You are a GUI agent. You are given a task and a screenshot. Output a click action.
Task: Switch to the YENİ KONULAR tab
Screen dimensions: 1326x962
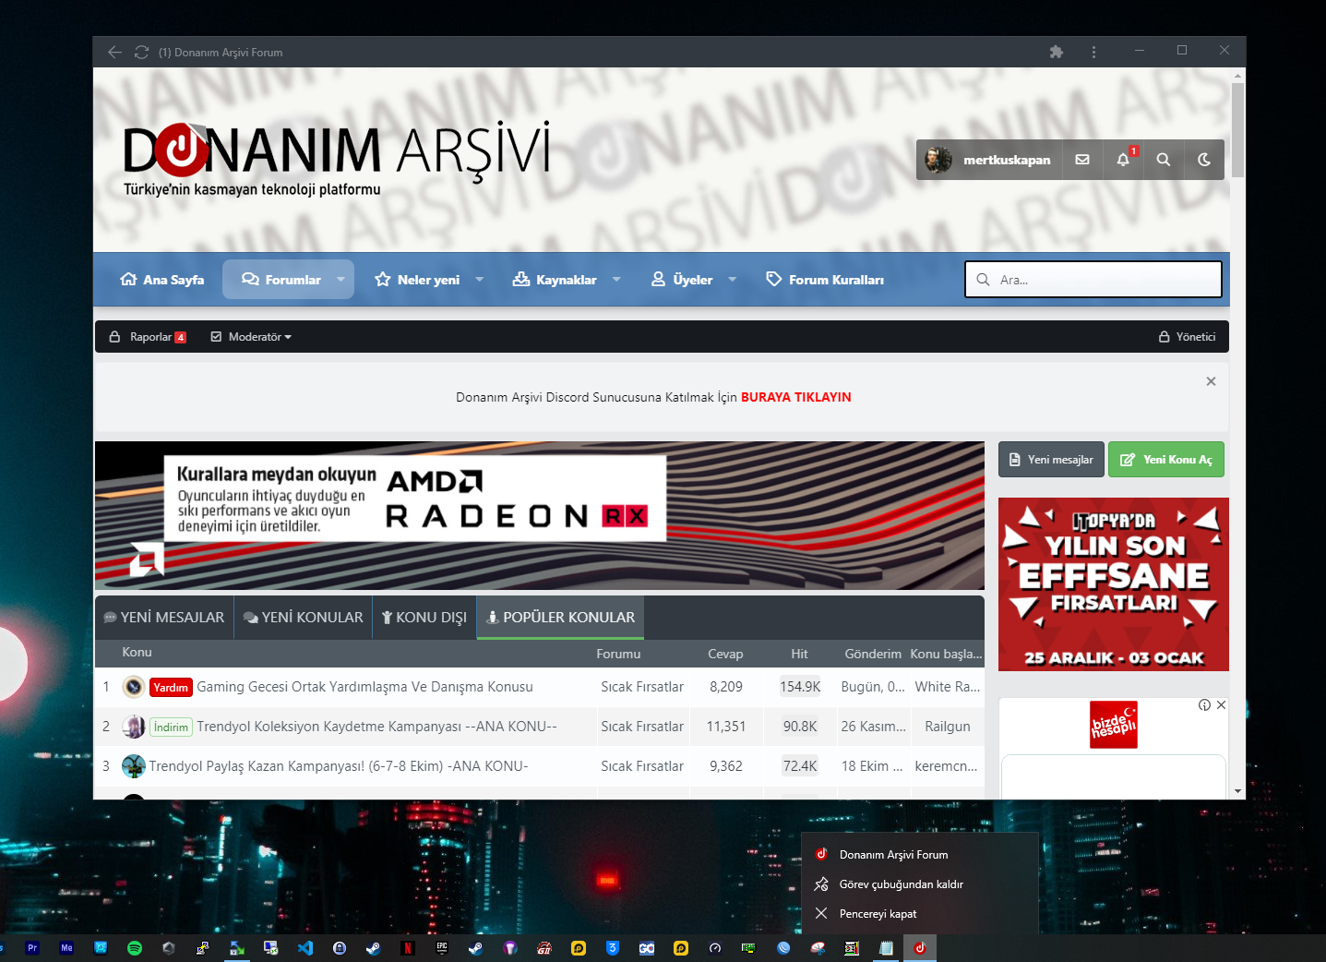tap(304, 618)
